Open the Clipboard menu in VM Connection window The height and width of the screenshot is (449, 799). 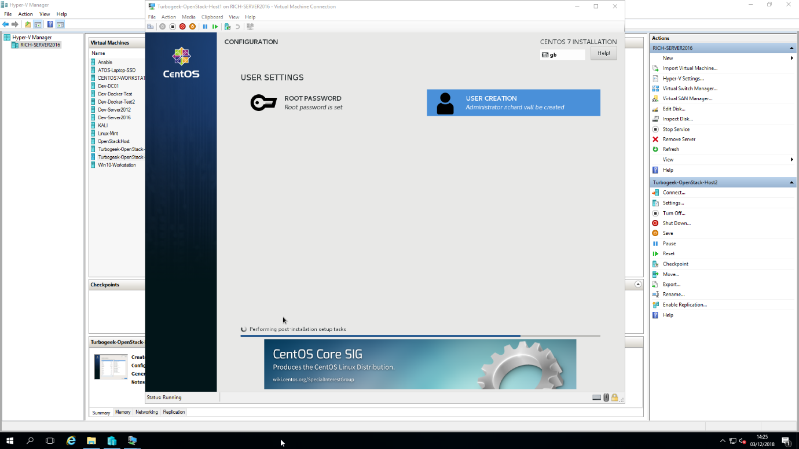coord(212,17)
